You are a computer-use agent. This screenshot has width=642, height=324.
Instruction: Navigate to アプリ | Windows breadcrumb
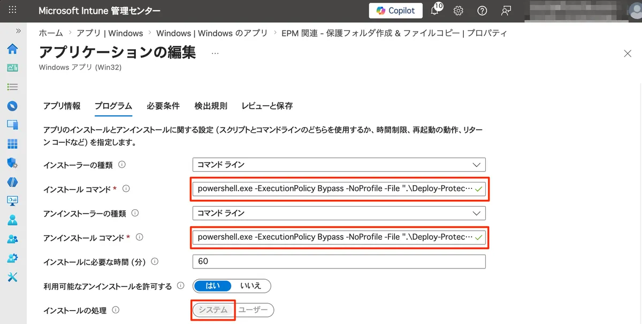coord(110,33)
